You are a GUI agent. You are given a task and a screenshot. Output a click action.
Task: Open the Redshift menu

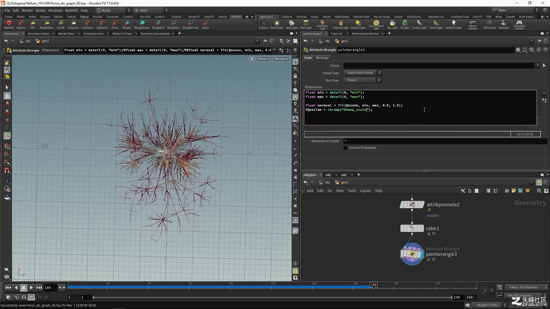click(72, 10)
